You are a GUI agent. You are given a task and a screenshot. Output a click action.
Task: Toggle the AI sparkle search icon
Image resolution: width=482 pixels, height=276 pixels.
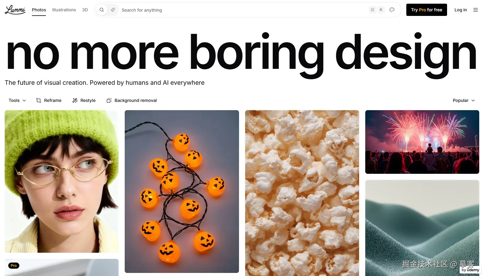tap(113, 10)
